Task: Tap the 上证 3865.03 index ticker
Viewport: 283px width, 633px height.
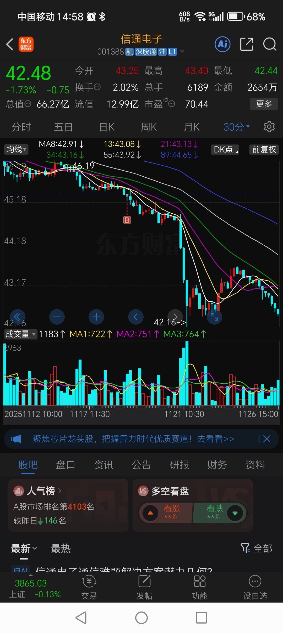Action: [35, 588]
